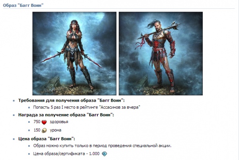
Task: Click the text Награда за получение образа
Action: [x=52, y=115]
